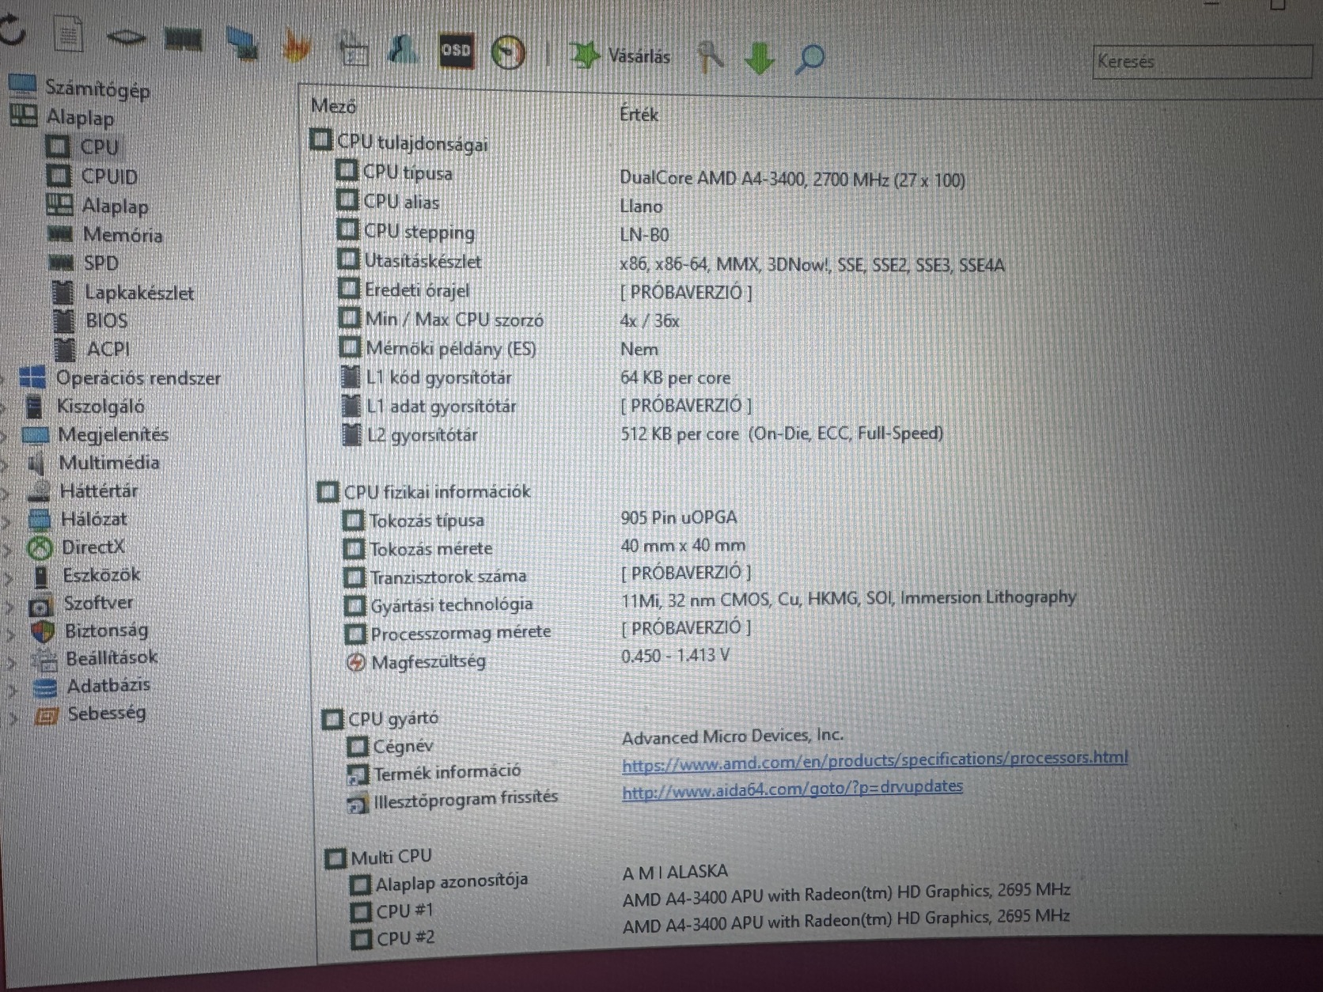Screen dimensions: 1323x992
Task: Click the '905 Pin uOPGA' value
Action: point(679,517)
